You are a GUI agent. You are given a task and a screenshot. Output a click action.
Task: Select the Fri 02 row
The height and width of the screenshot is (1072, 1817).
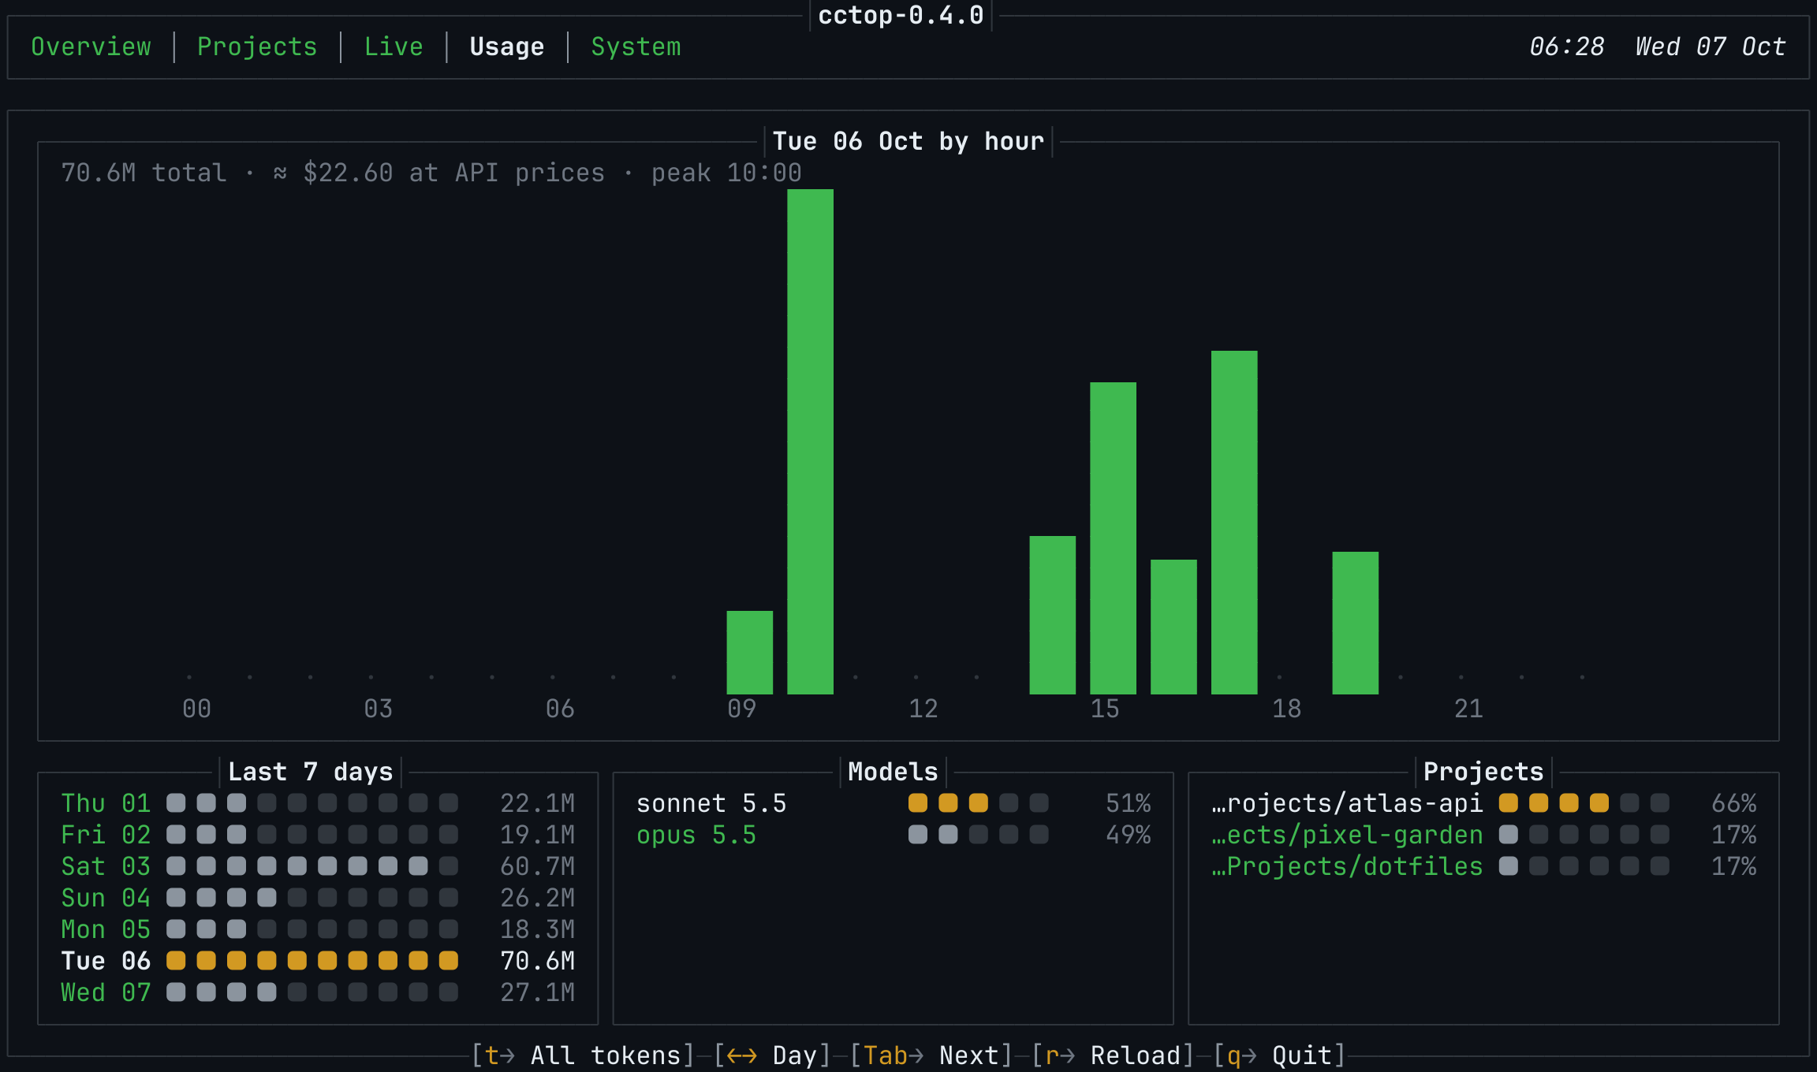click(x=318, y=835)
